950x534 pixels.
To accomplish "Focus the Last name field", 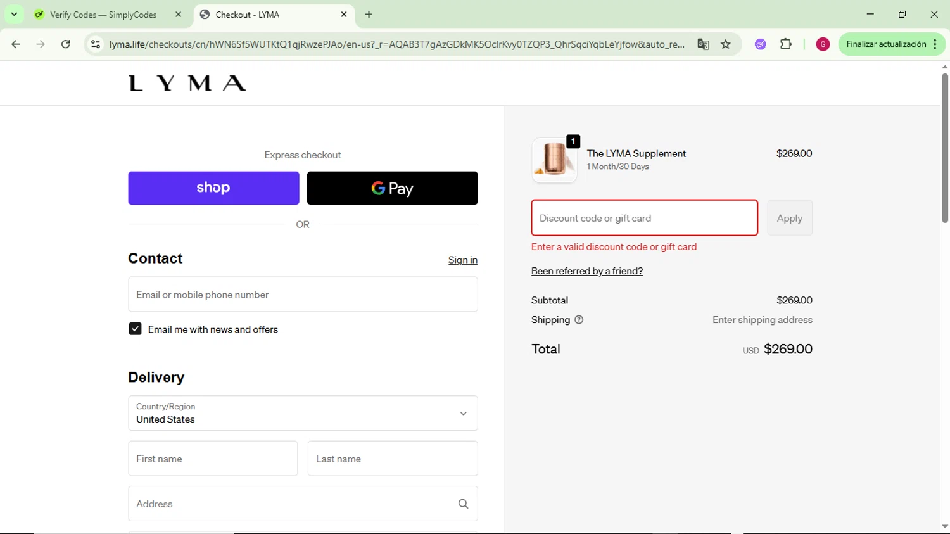I will click(393, 459).
